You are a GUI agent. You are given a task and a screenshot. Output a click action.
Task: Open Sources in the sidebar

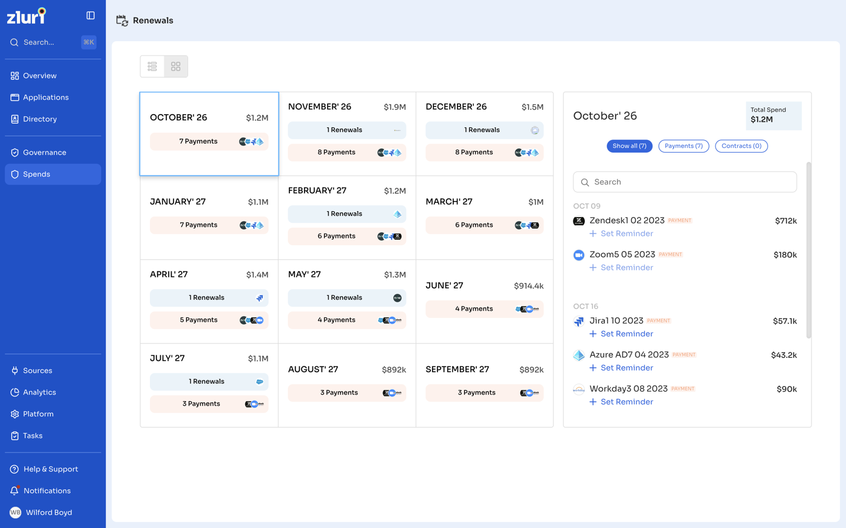(x=53, y=371)
